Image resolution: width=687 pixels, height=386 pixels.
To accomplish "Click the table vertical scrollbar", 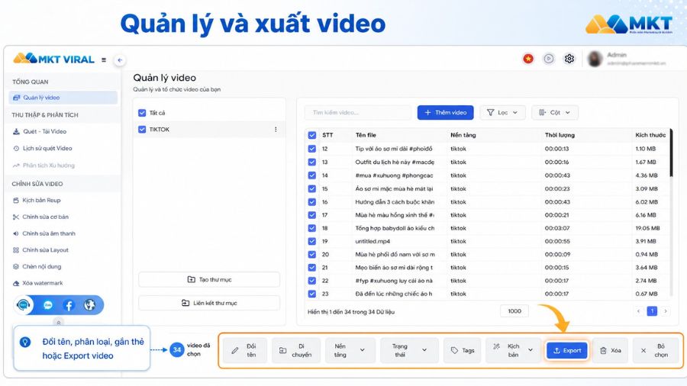I will point(671,153).
